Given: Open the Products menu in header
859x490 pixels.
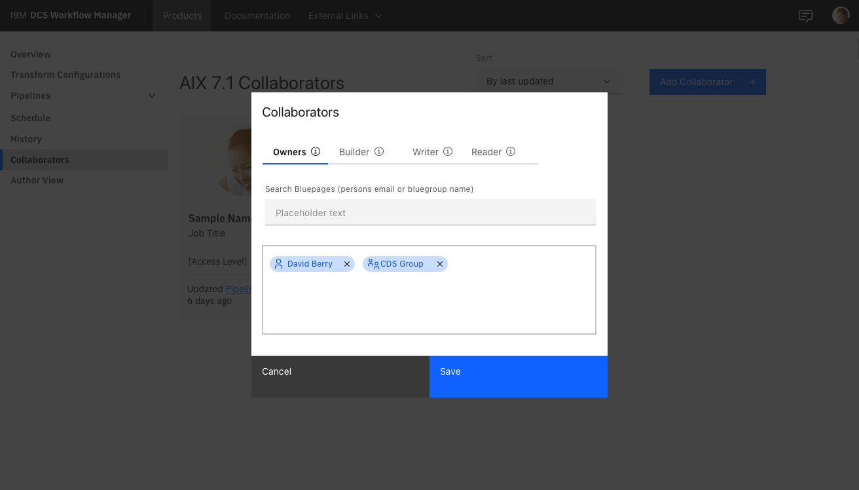Looking at the screenshot, I should [x=182, y=16].
